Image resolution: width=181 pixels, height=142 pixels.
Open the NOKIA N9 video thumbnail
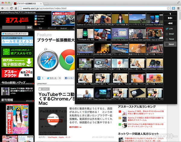tap(103, 34)
